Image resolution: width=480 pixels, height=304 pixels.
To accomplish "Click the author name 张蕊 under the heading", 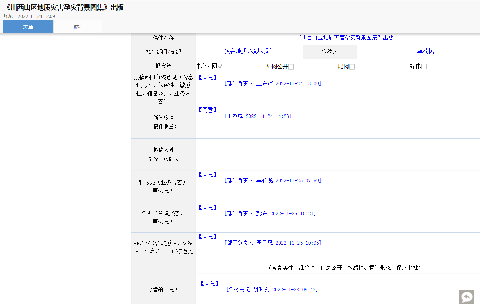I will [8, 16].
